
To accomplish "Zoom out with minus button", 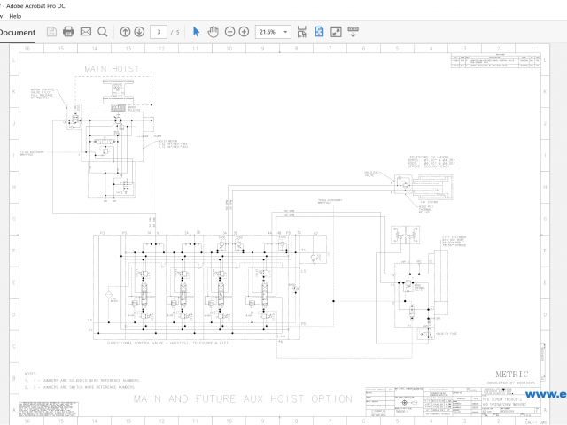I will (230, 32).
